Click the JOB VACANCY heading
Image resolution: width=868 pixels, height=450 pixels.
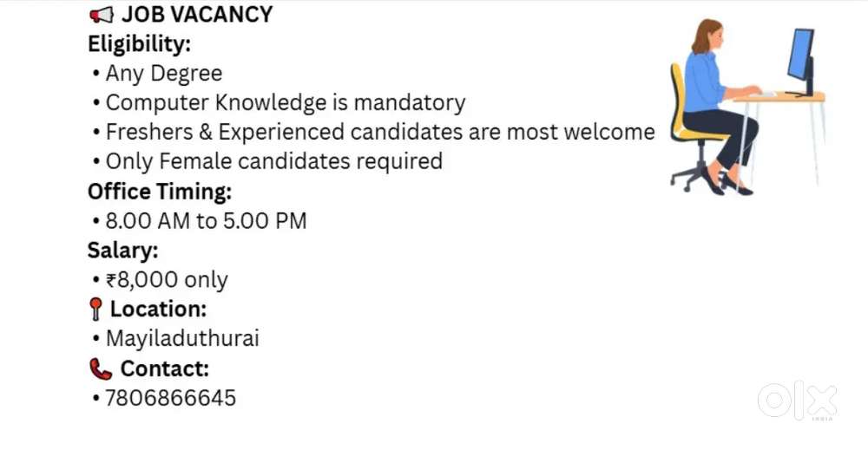click(x=197, y=15)
